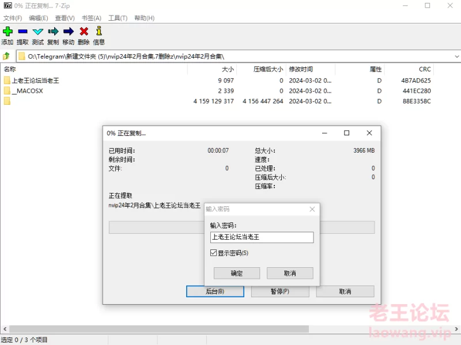Click size value 4 159 129 317
This screenshot has width=461, height=345.
pos(213,101)
